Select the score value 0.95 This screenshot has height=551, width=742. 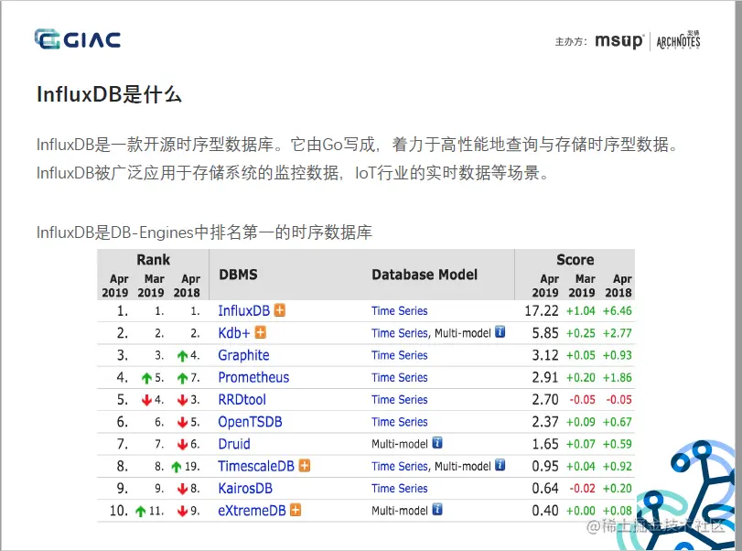[545, 466]
